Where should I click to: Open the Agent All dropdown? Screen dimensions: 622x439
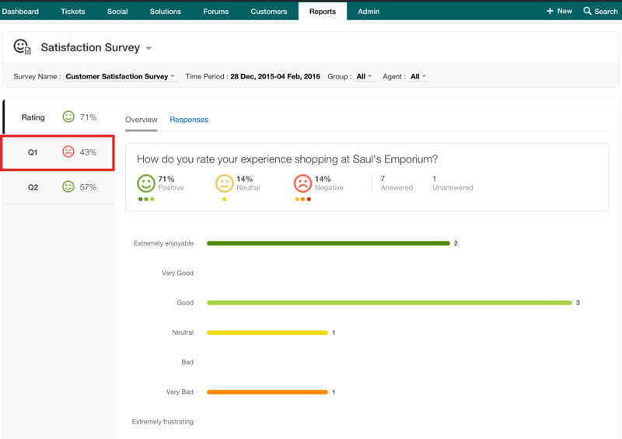[418, 77]
